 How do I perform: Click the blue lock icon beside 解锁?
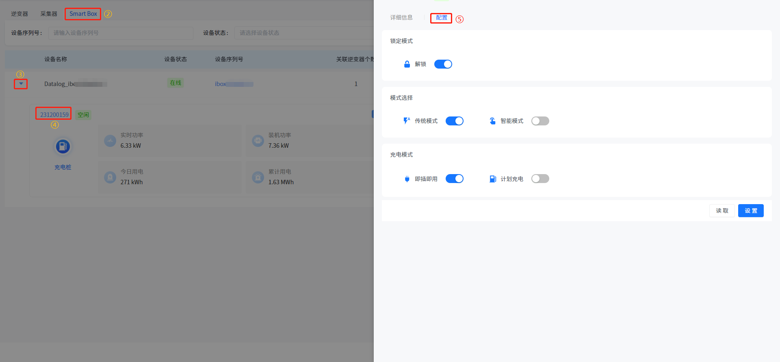coord(407,64)
